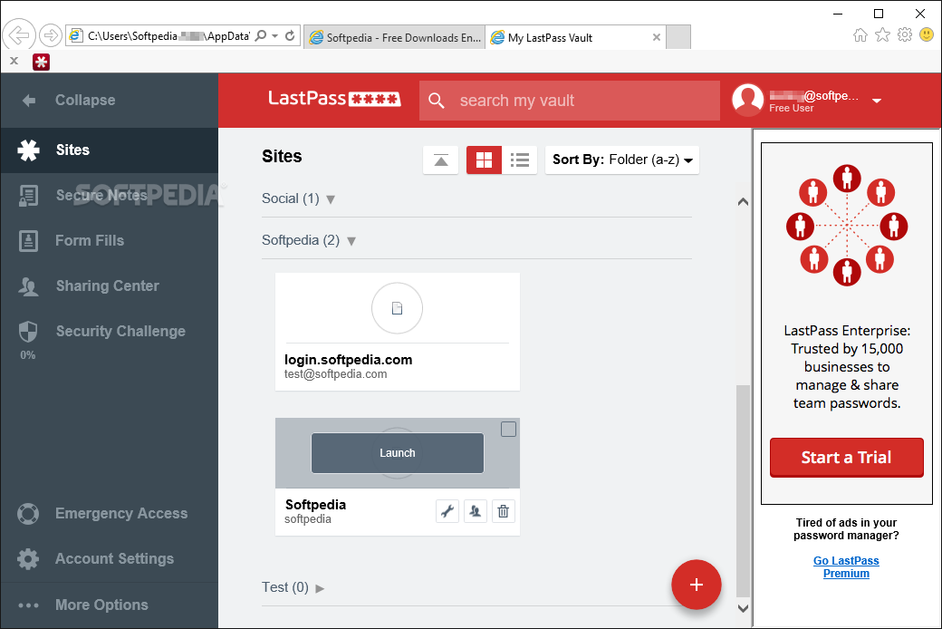The height and width of the screenshot is (629, 942).
Task: Edit Softpedia entry with wrench icon
Action: 447,511
